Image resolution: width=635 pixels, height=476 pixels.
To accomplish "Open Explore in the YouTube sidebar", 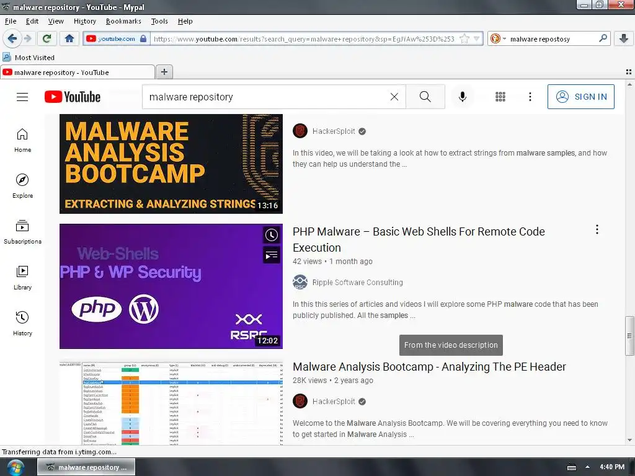I will tap(23, 186).
